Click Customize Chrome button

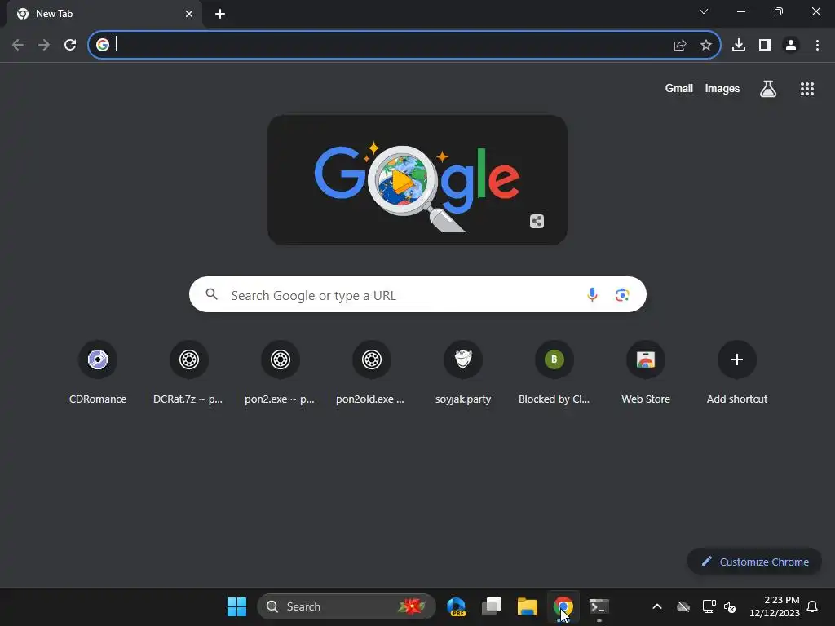coord(754,562)
